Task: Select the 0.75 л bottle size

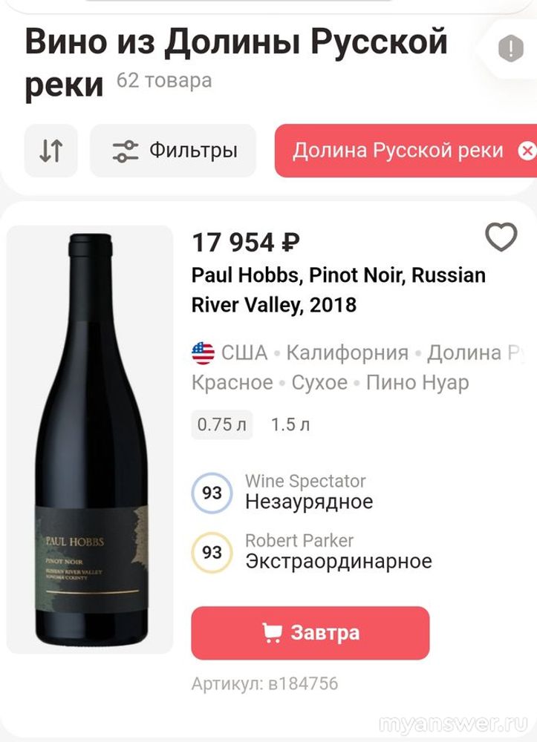Action: (221, 425)
